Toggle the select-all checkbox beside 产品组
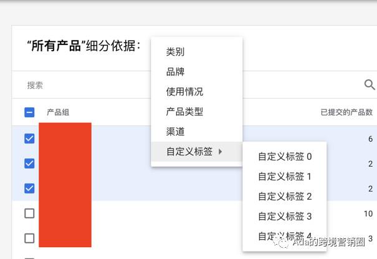The height and width of the screenshot is (259, 377). click(29, 112)
